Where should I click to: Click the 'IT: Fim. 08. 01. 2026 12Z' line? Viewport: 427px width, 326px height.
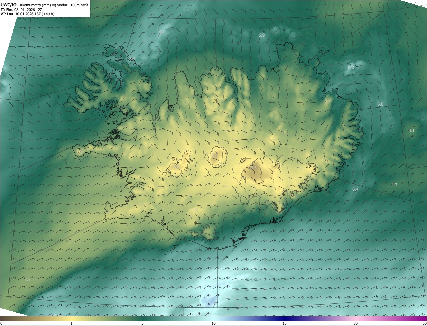21,9
